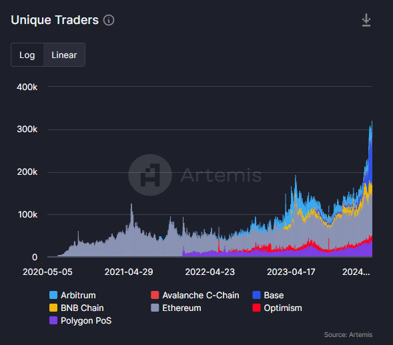Image resolution: width=393 pixels, height=345 pixels.
Task: Click the 2022-04-23 x-axis date label
Action: click(210, 272)
